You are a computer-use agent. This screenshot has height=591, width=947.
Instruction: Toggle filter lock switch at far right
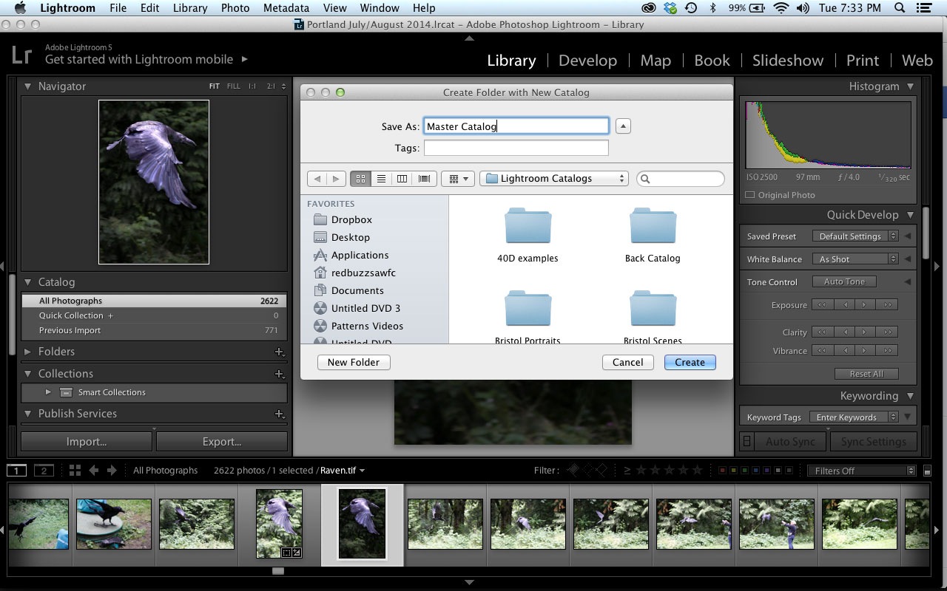tap(928, 471)
